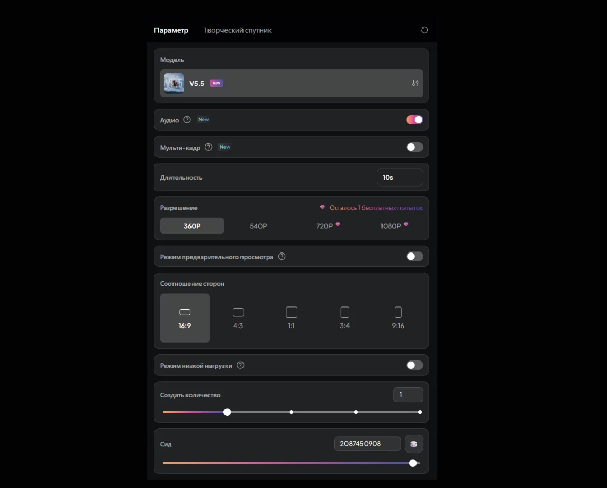The width and height of the screenshot is (607, 488).
Task: Turn on Режим предварительного просмотра switch
Action: 414,257
